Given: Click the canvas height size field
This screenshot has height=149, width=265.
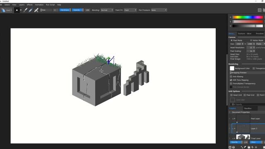Looking at the screenshot, I should click(x=251, y=44).
